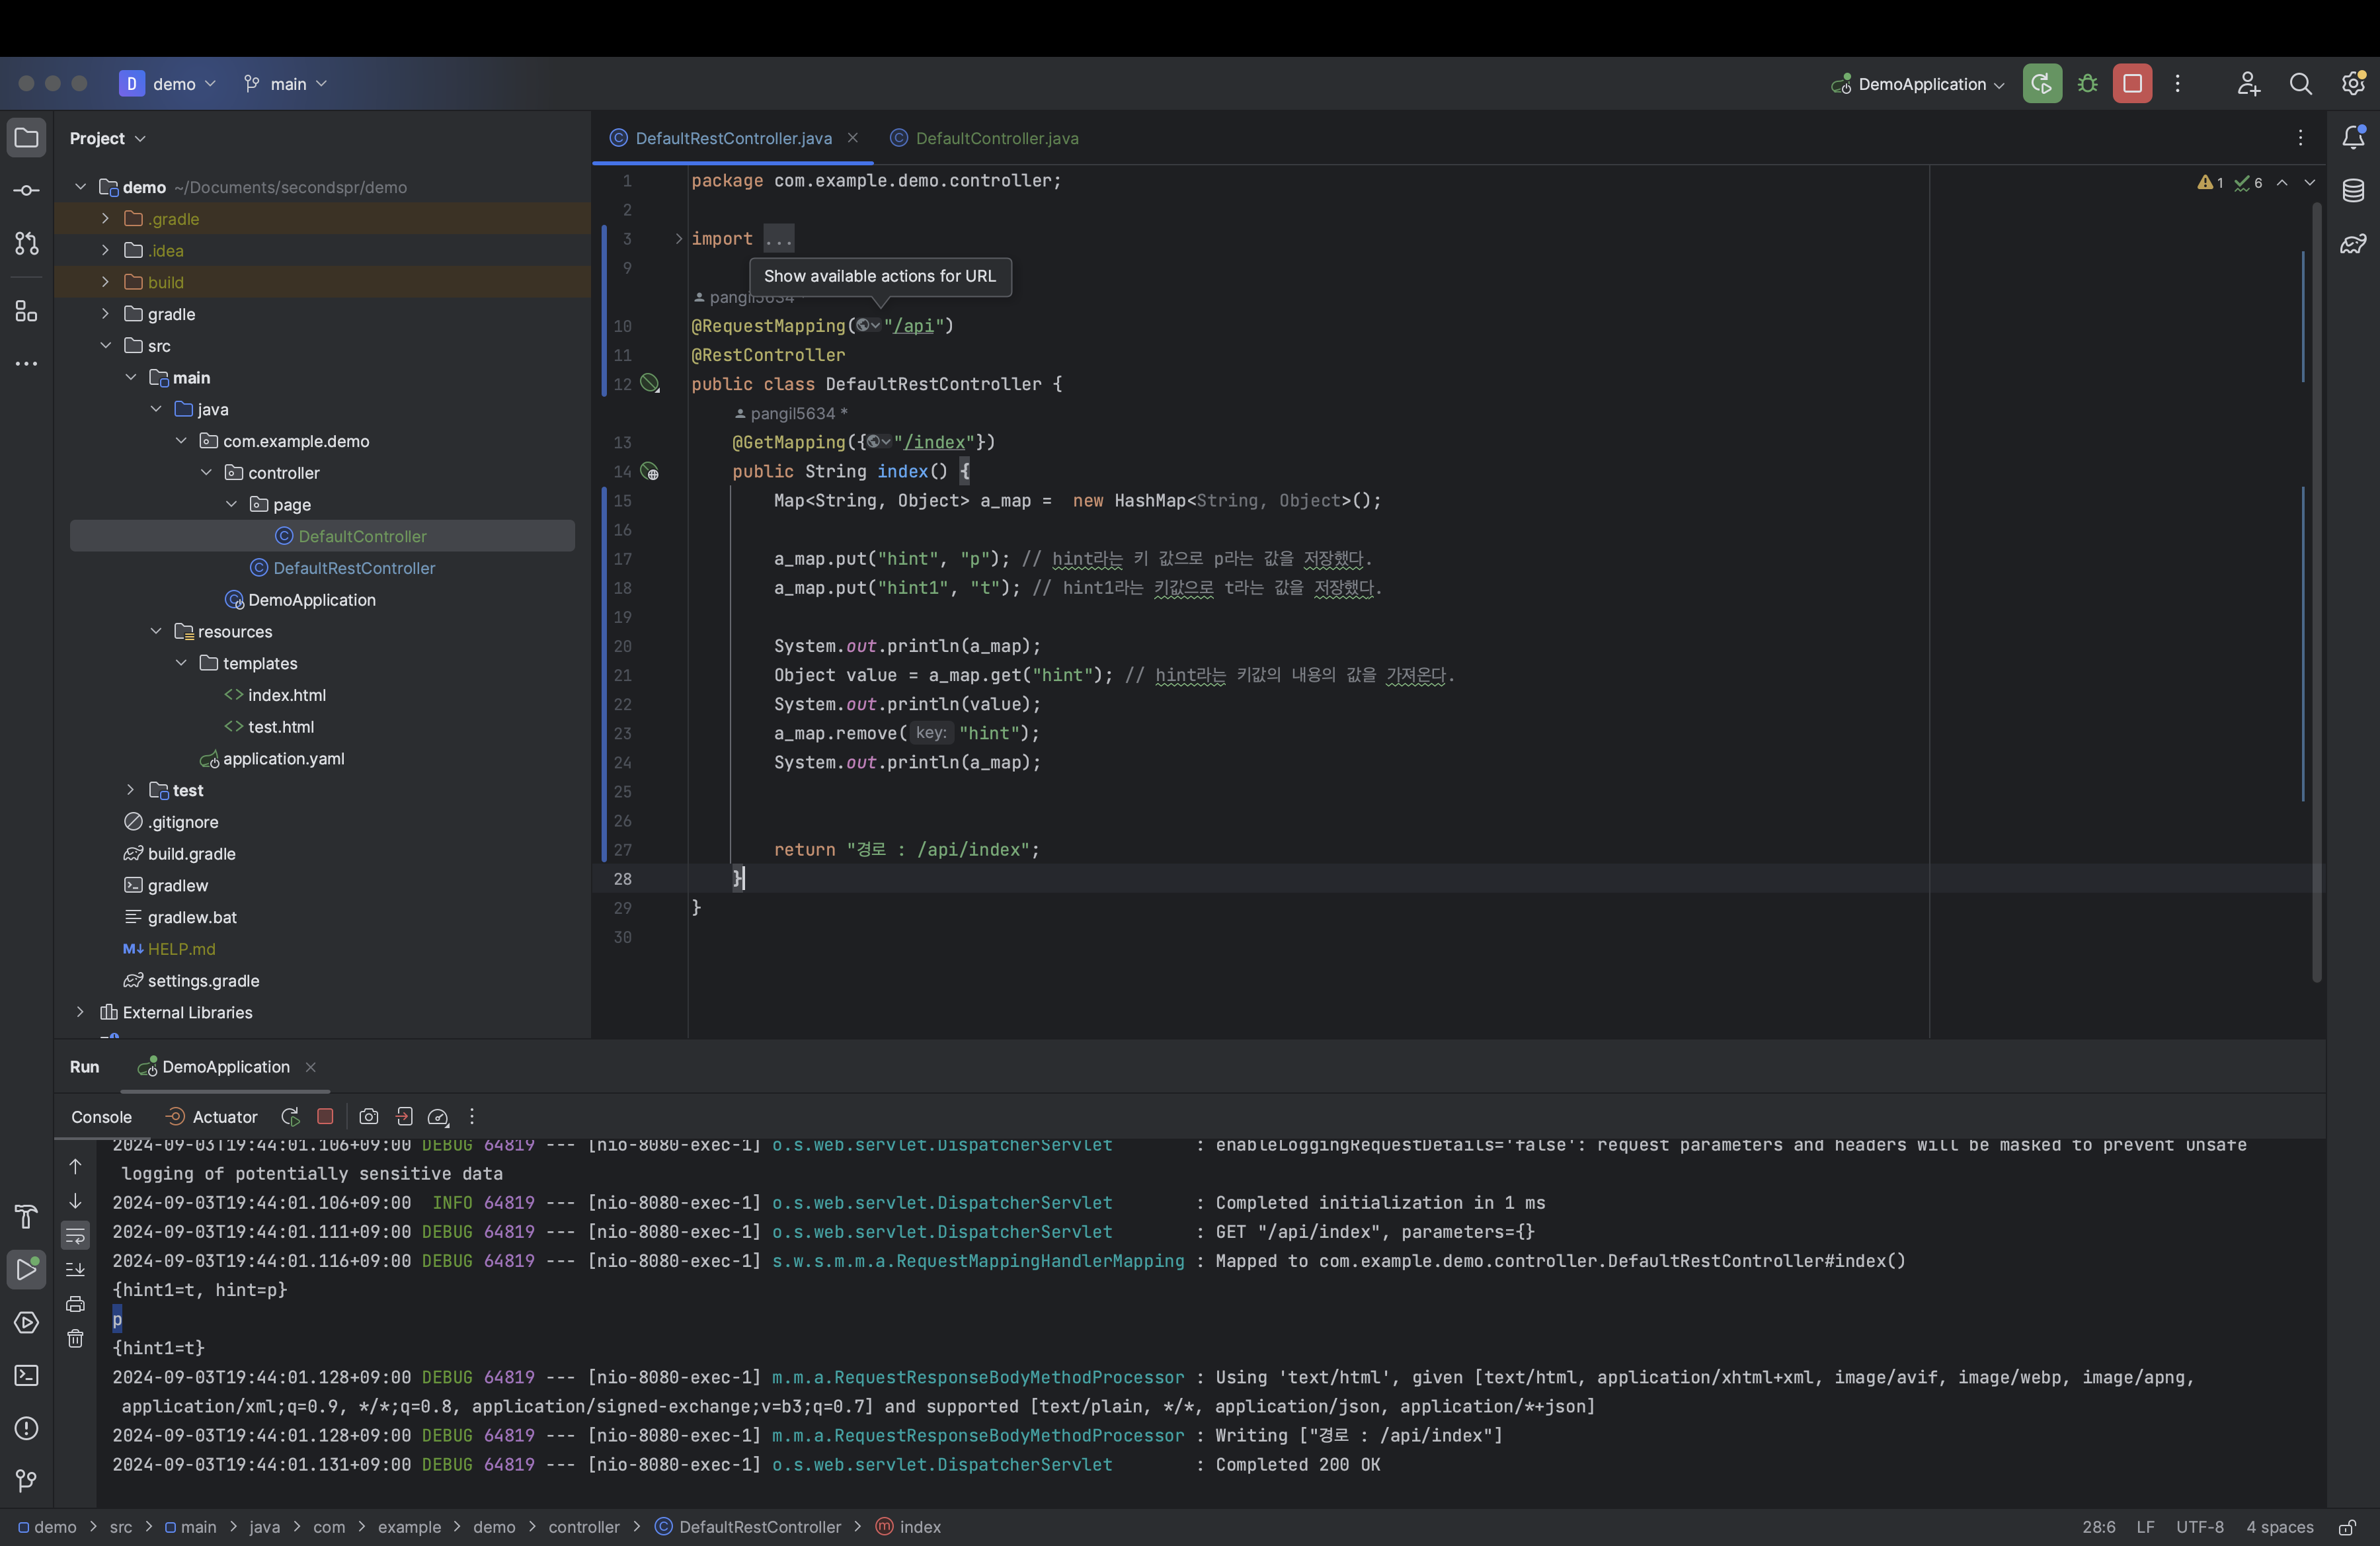Open the Database tool window icon
Screen dimensions: 2380x1546
click(2353, 191)
